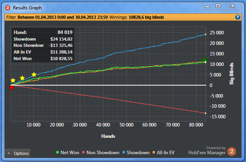The width and height of the screenshot is (246, 162).
Task: Click the orange Hold'em Manager 2 hexagon logo
Action: click(x=232, y=151)
